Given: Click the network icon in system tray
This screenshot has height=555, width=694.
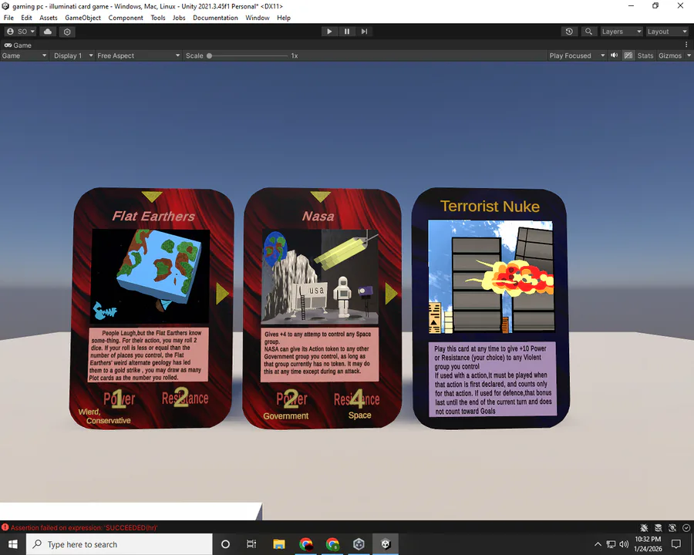Looking at the screenshot, I should [611, 544].
